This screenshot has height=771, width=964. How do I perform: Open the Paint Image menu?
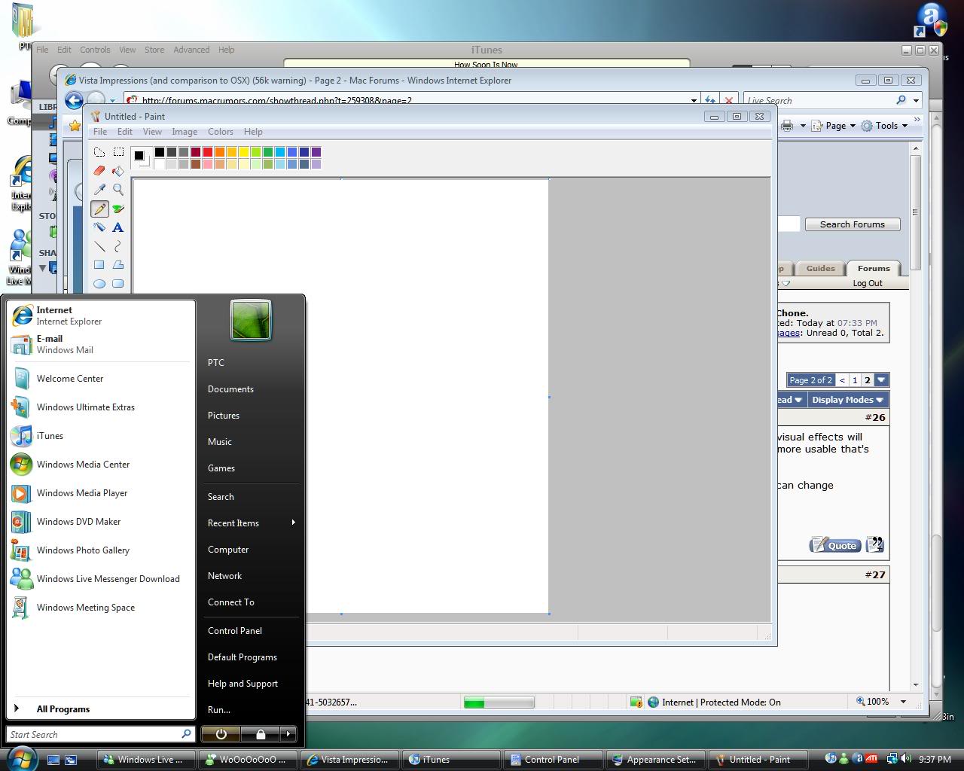[185, 132]
